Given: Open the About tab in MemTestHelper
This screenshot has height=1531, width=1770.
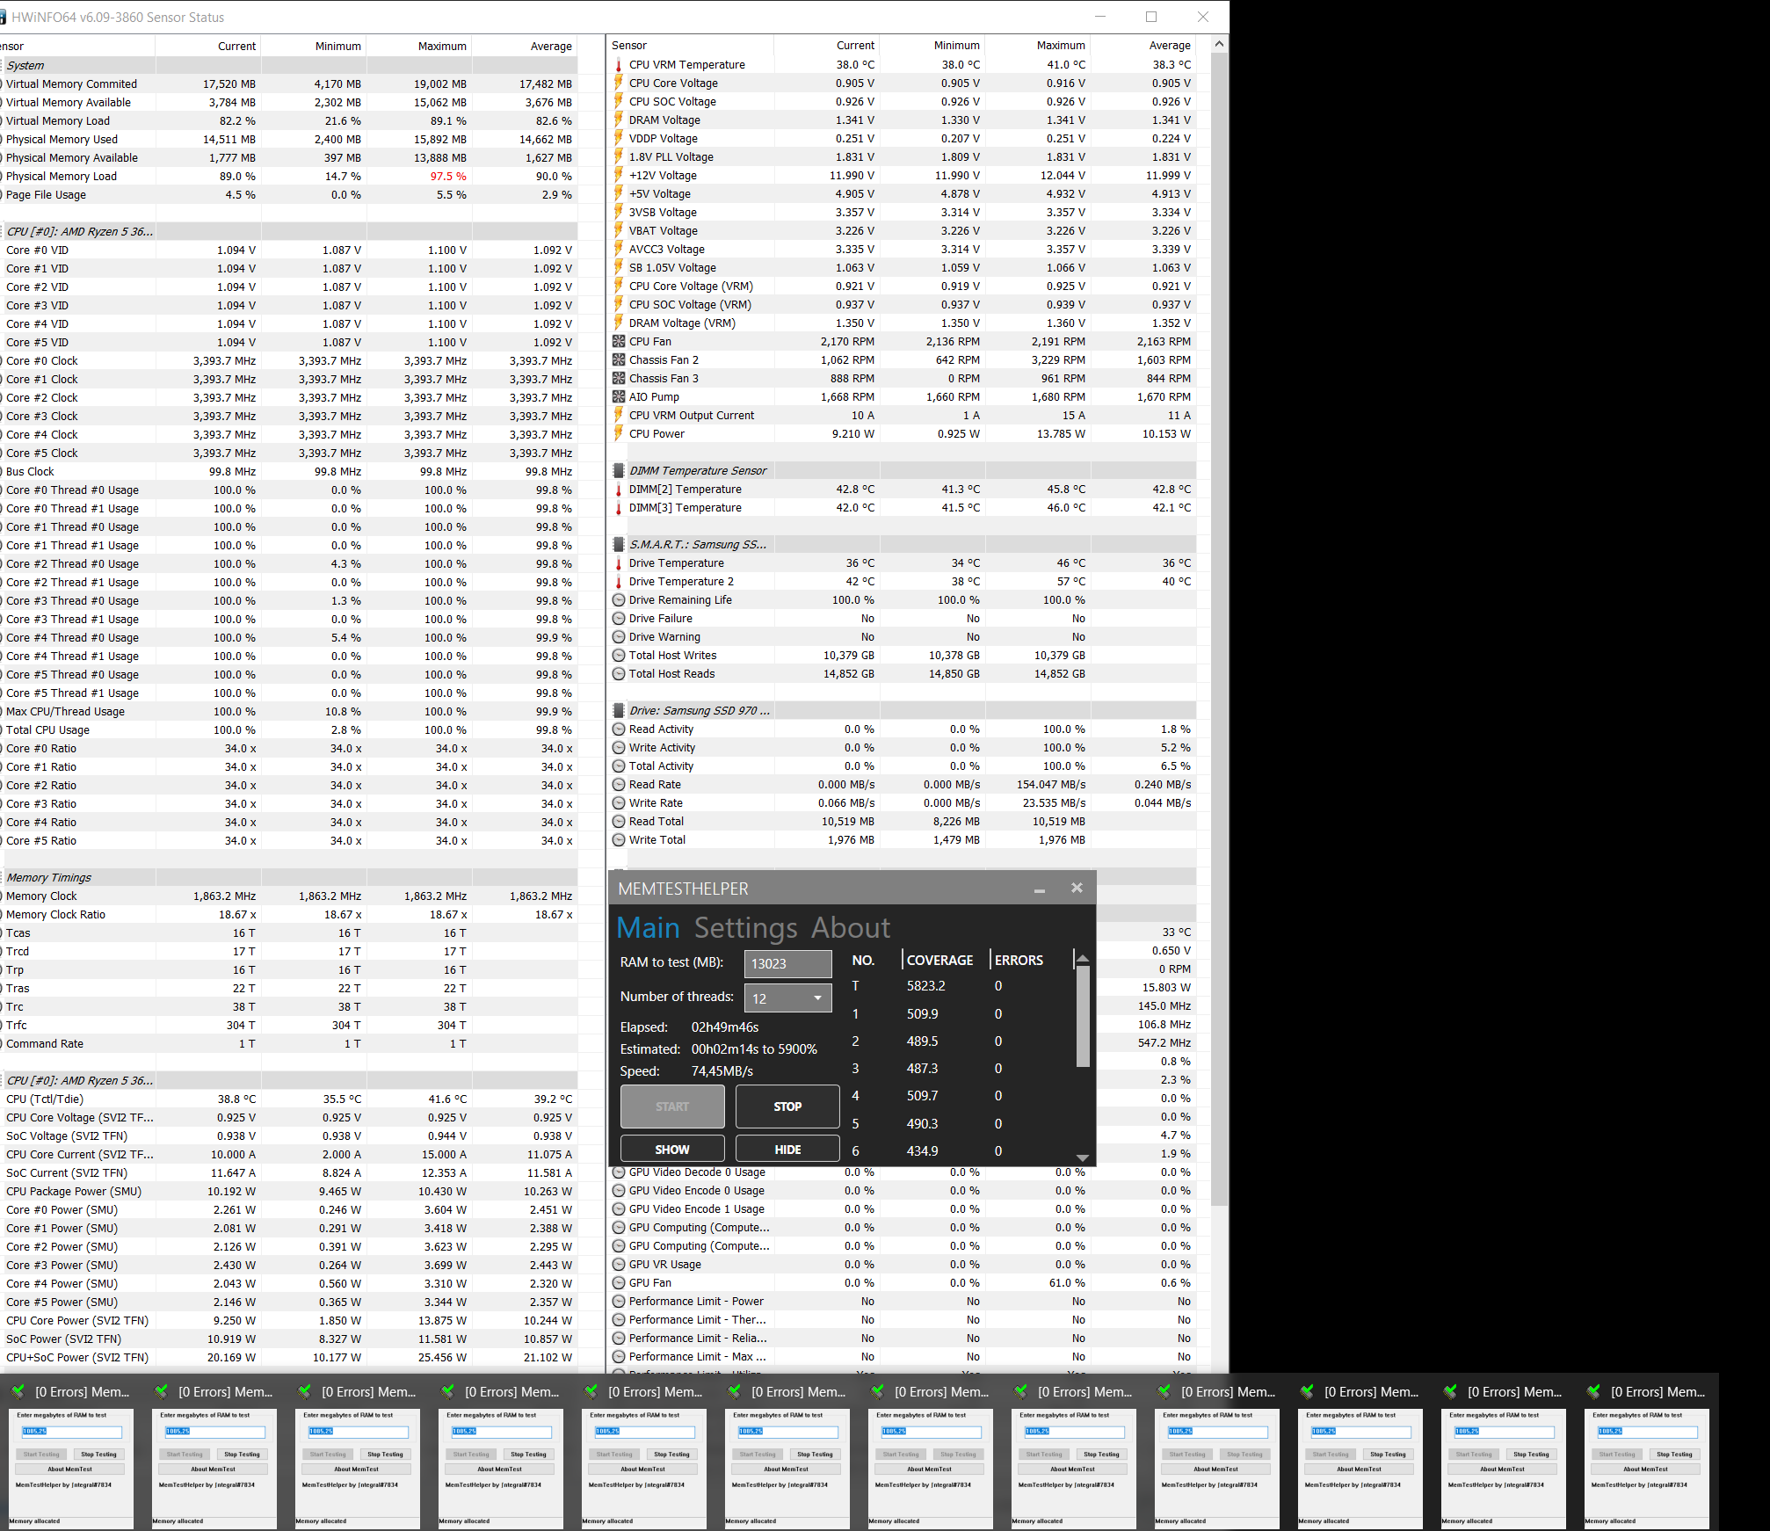Looking at the screenshot, I should (850, 928).
